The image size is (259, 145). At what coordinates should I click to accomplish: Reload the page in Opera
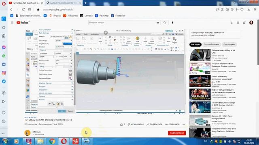[x=23, y=10]
